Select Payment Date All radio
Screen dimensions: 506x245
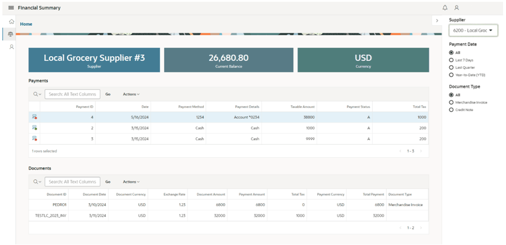point(451,53)
